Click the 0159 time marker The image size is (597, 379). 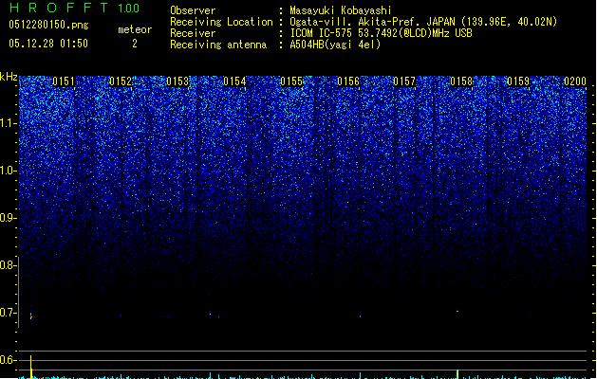518,81
